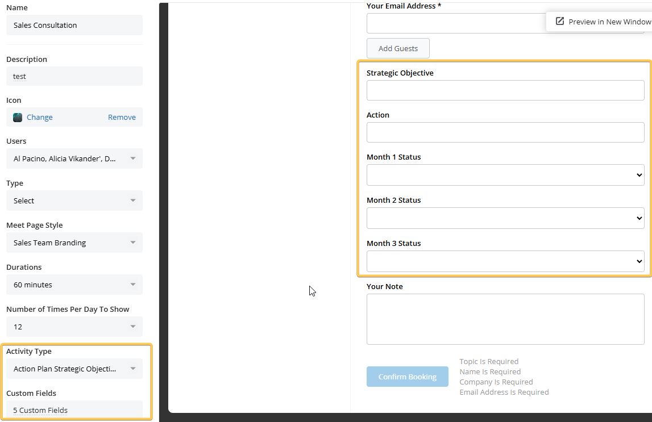Screen dimensions: 652x422
Task: Click the Strategic Objective input field
Action: coord(505,90)
